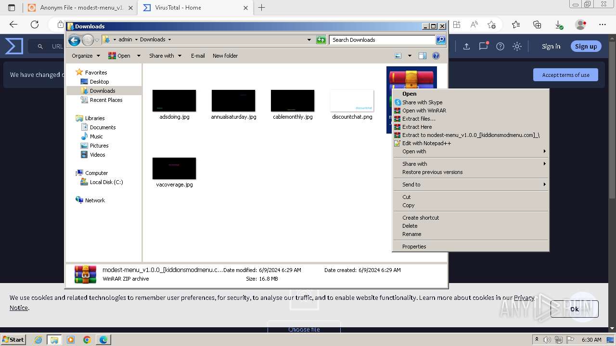Select the discountchat.png thumbnail

click(x=352, y=100)
